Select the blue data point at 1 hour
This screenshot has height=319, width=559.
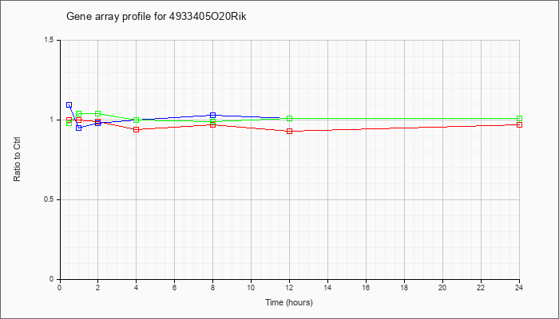click(x=78, y=128)
